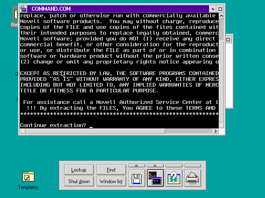Screen dimensions: 265x198
Task: Click the 'EXCEPT AS RESTRICTED BY LAW' line
Action: coord(119,73)
